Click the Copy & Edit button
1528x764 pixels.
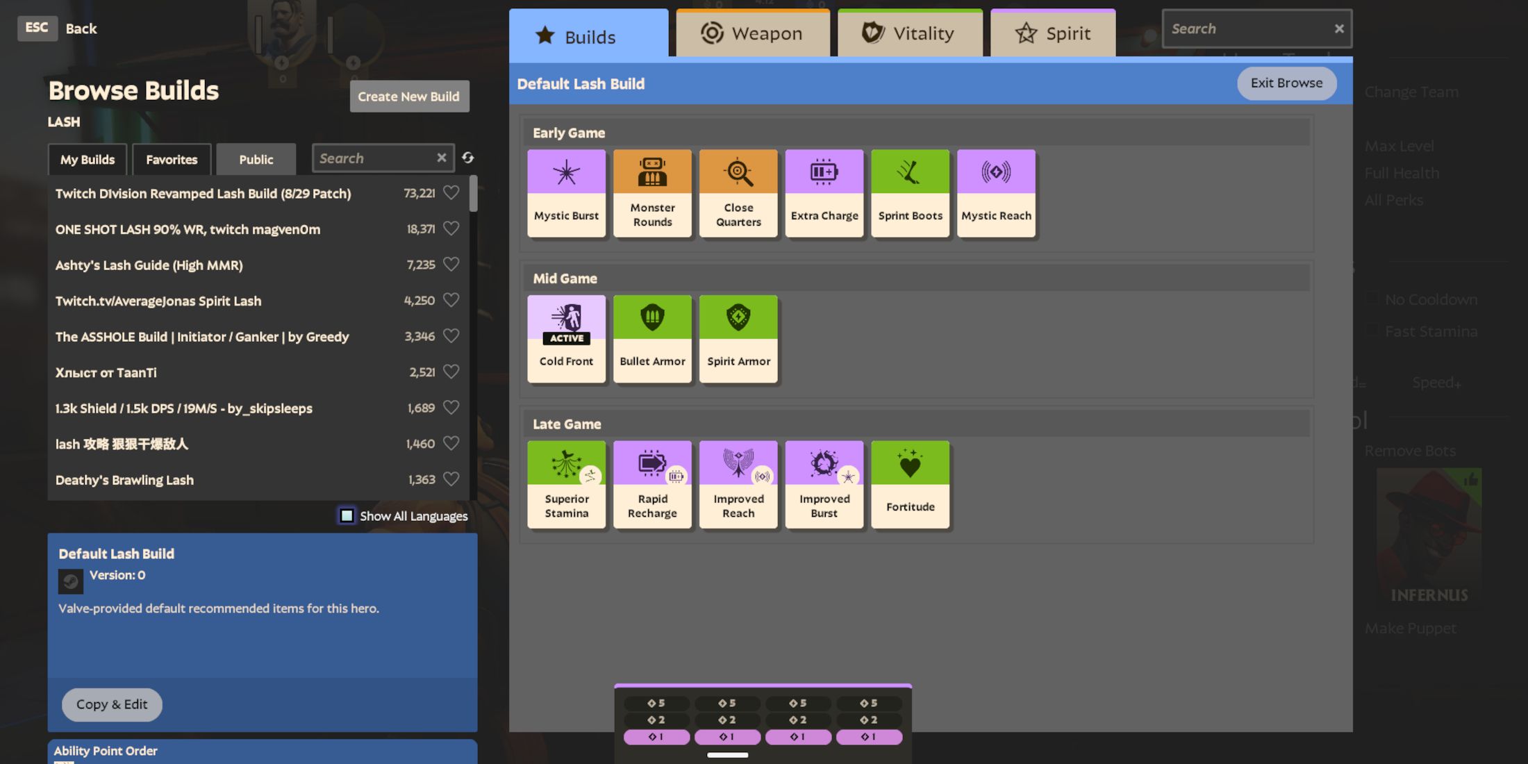pyautogui.click(x=111, y=704)
